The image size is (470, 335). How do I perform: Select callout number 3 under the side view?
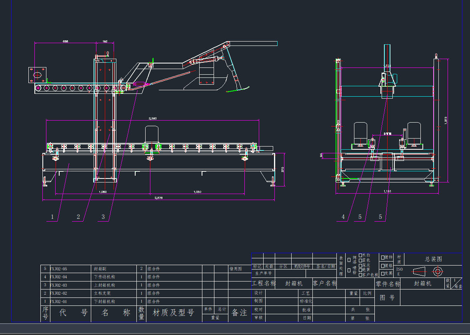pos(103,217)
